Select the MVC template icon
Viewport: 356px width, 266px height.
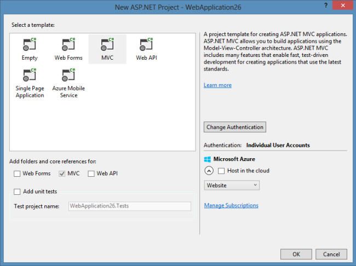pyautogui.click(x=107, y=45)
